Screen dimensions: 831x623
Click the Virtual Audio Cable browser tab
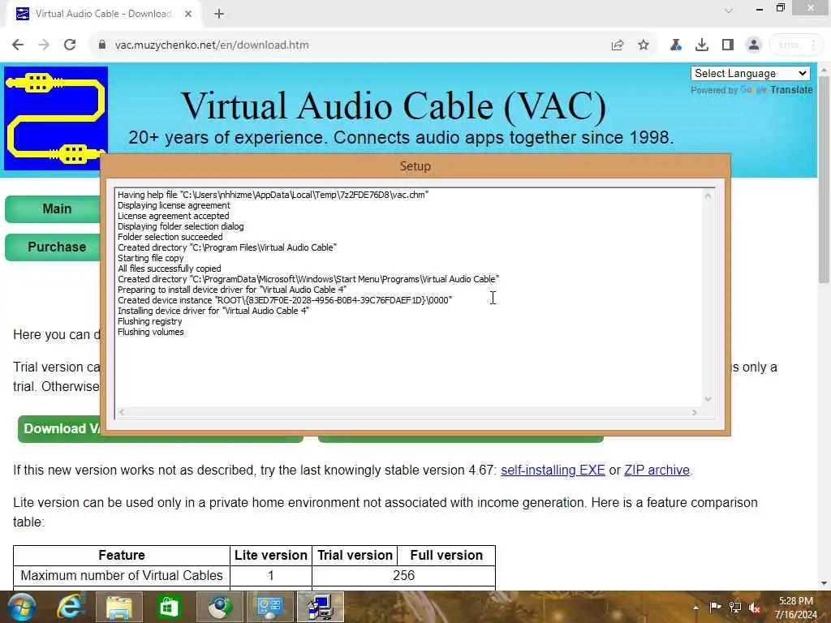(103, 14)
